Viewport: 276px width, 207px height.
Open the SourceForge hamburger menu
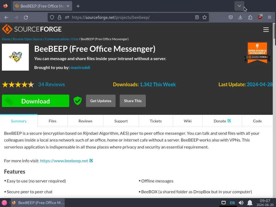(x=266, y=30)
